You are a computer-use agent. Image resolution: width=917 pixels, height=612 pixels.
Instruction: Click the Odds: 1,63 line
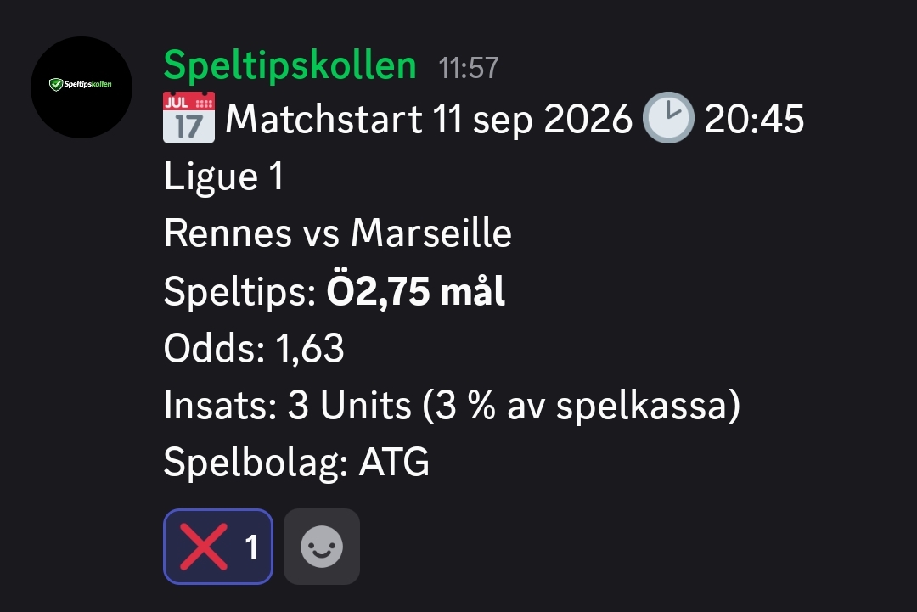pyautogui.click(x=254, y=348)
